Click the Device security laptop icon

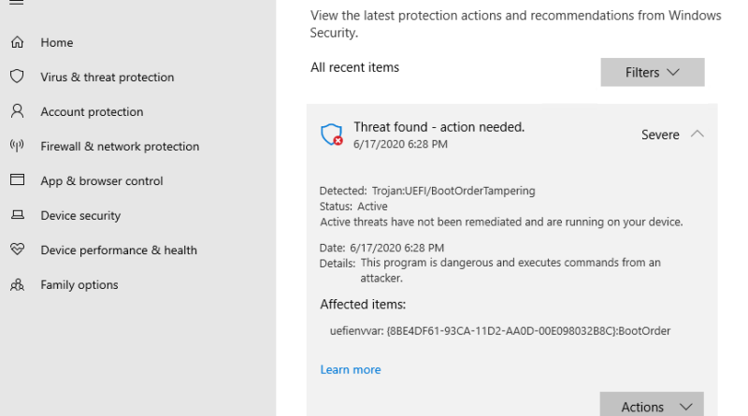pos(18,215)
